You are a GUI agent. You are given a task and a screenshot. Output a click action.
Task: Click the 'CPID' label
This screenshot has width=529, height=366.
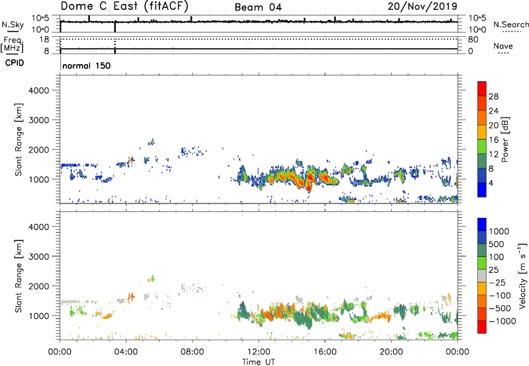pos(15,63)
